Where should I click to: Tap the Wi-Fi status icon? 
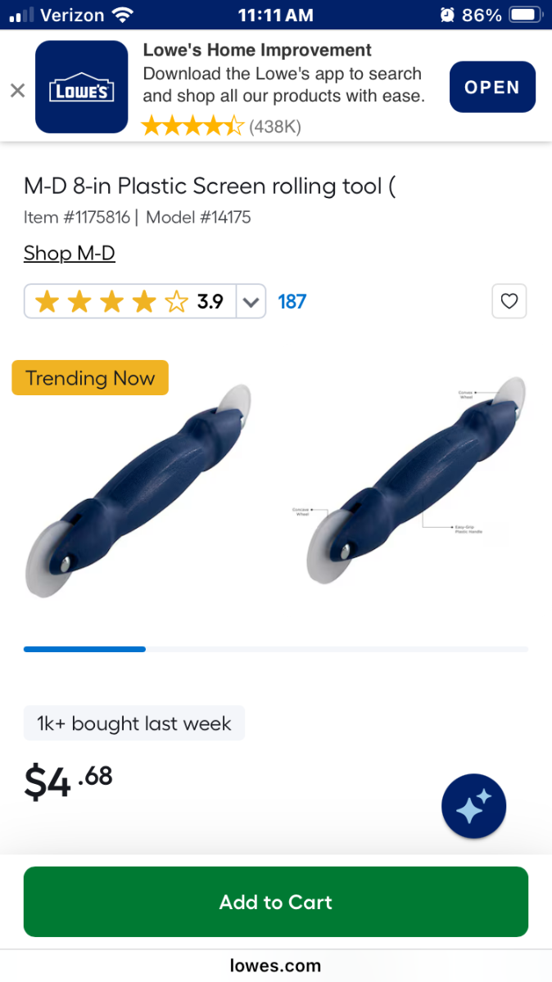(x=122, y=15)
